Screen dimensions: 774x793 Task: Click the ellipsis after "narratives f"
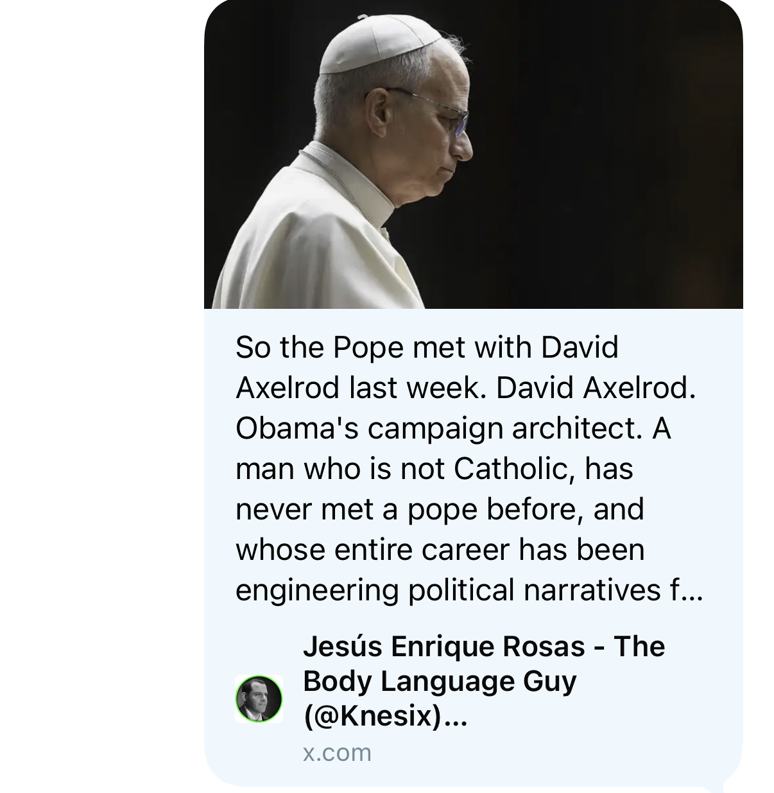pos(693,591)
